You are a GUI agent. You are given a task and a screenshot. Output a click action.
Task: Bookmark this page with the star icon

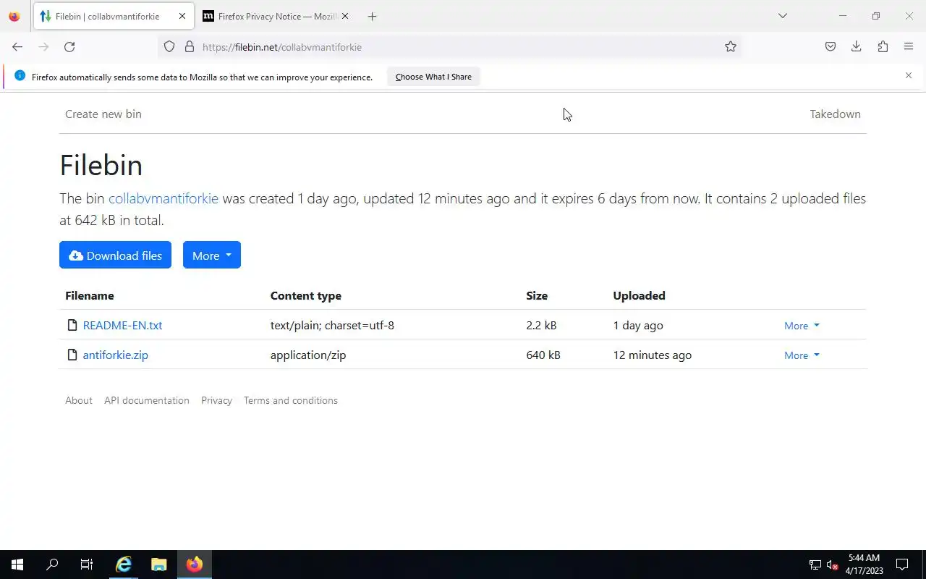click(x=731, y=47)
